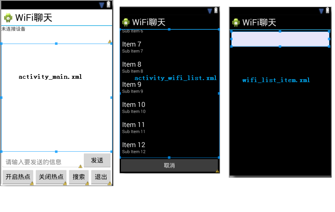335x212 pixels.
Task: Click warning icon on 取消 button
Action: [217, 171]
